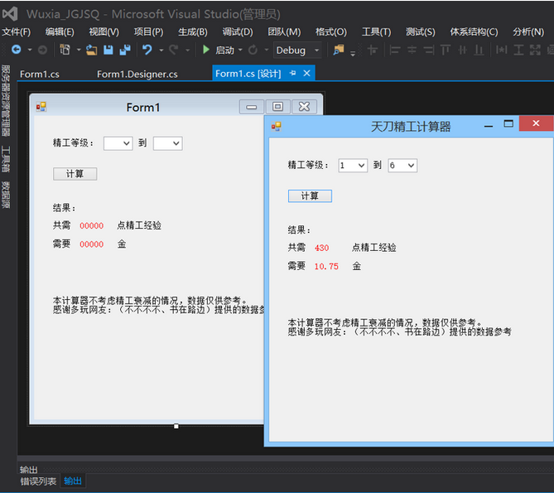Select the 计算 button in Form1 designer
The width and height of the screenshot is (554, 493).
pos(75,174)
